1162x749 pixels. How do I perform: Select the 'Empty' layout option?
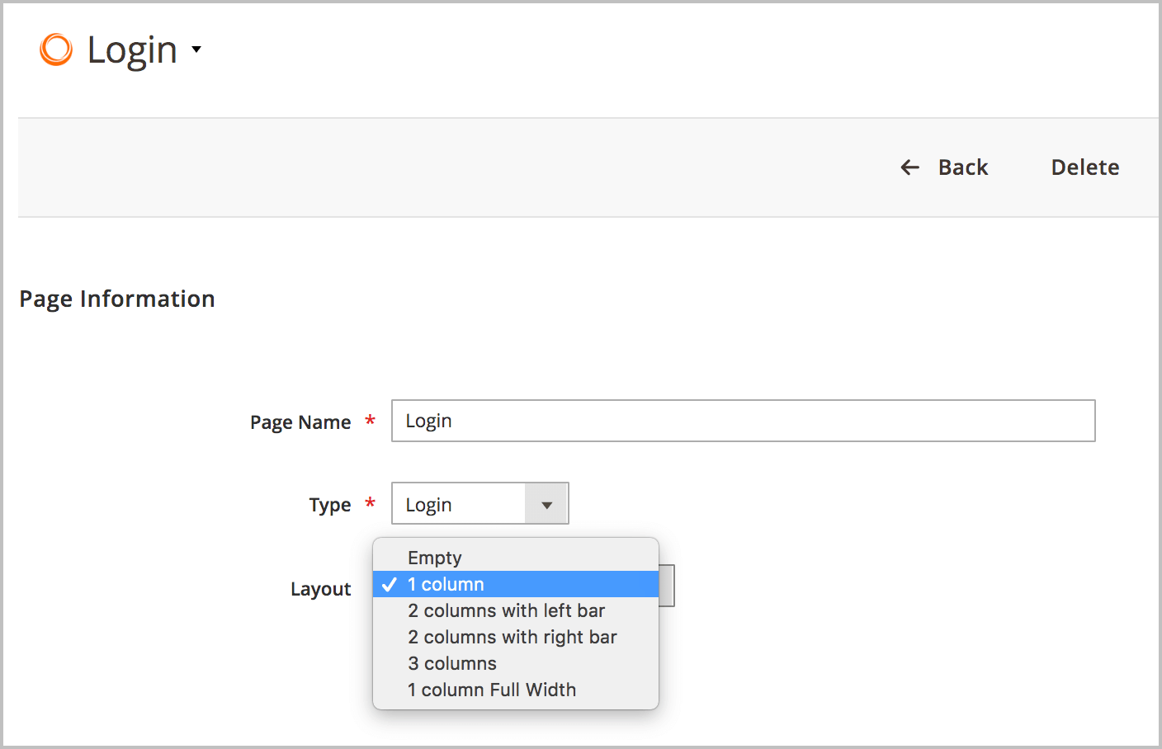coord(435,558)
